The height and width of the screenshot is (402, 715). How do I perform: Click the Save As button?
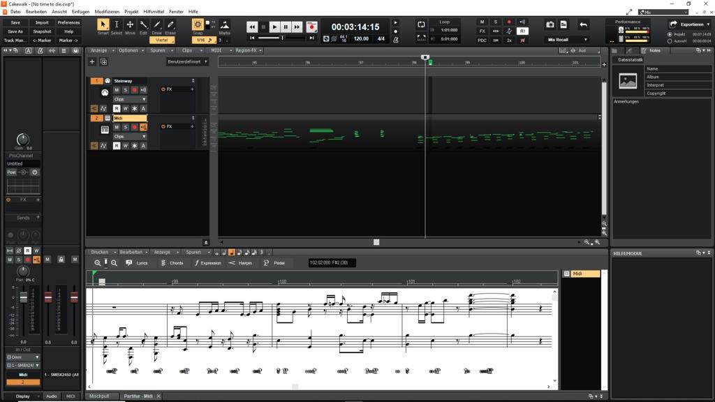15,31
